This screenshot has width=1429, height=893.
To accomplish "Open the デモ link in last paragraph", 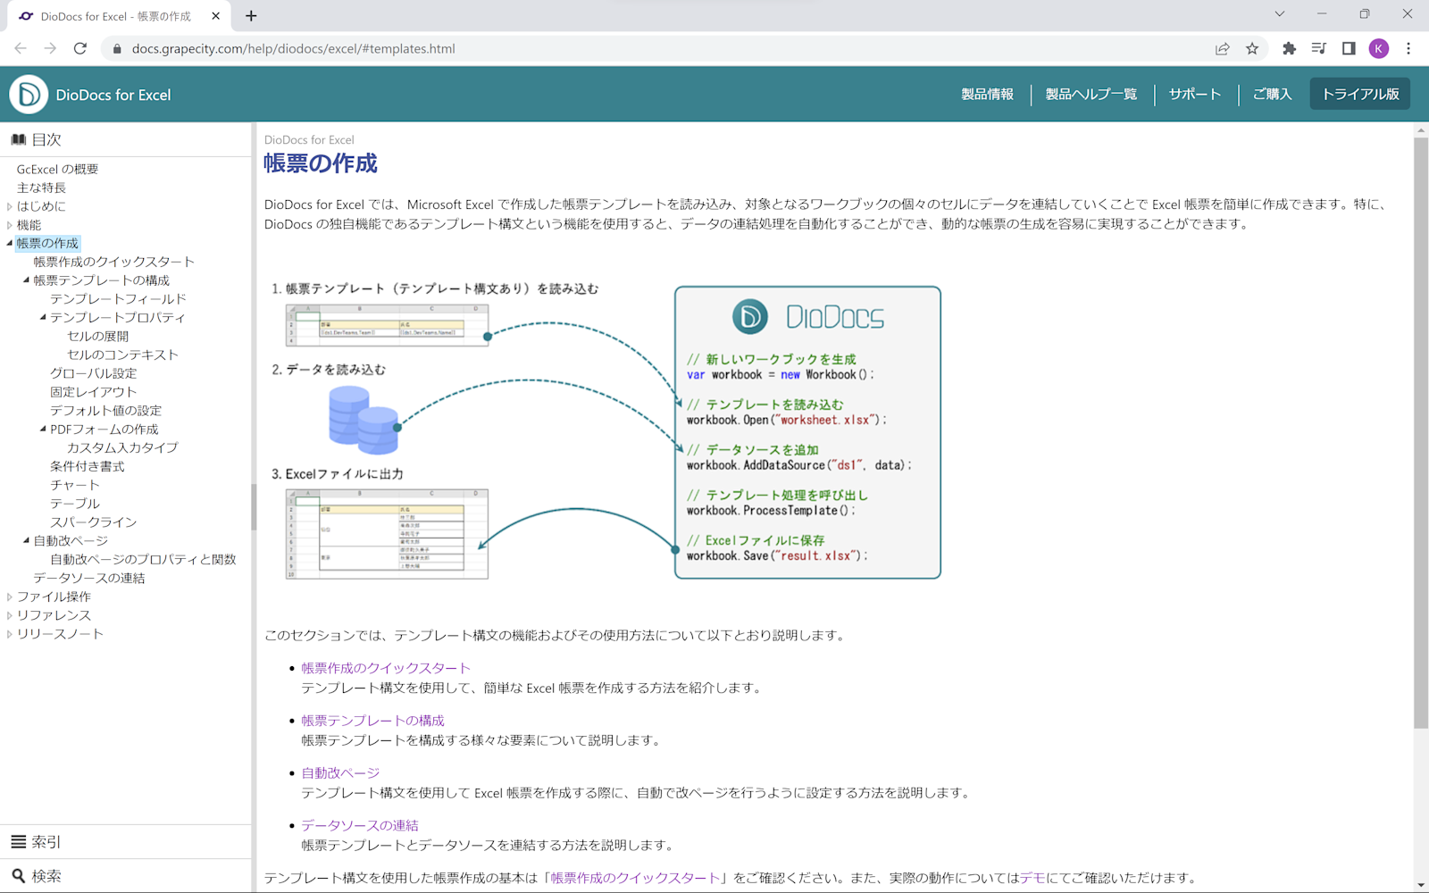I will pyautogui.click(x=1032, y=878).
